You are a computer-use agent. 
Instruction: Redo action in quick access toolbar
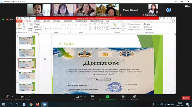(x=29, y=18)
